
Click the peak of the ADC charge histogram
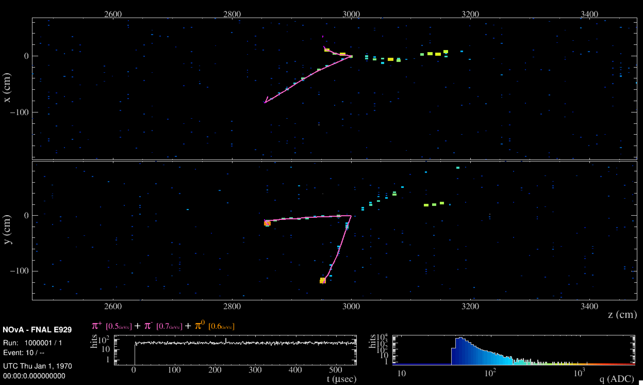pyautogui.click(x=460, y=338)
